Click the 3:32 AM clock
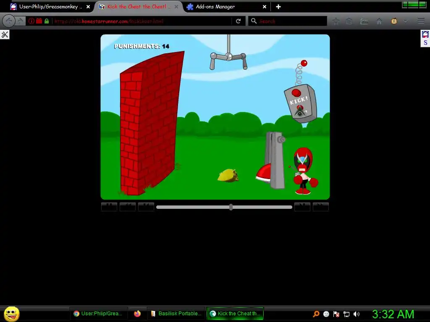Image resolution: width=430 pixels, height=322 pixels. [393, 314]
